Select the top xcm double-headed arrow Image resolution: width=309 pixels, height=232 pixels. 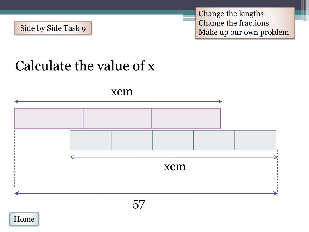(x=118, y=101)
